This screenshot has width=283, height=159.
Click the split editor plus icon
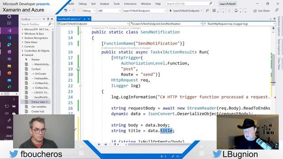[273, 28]
